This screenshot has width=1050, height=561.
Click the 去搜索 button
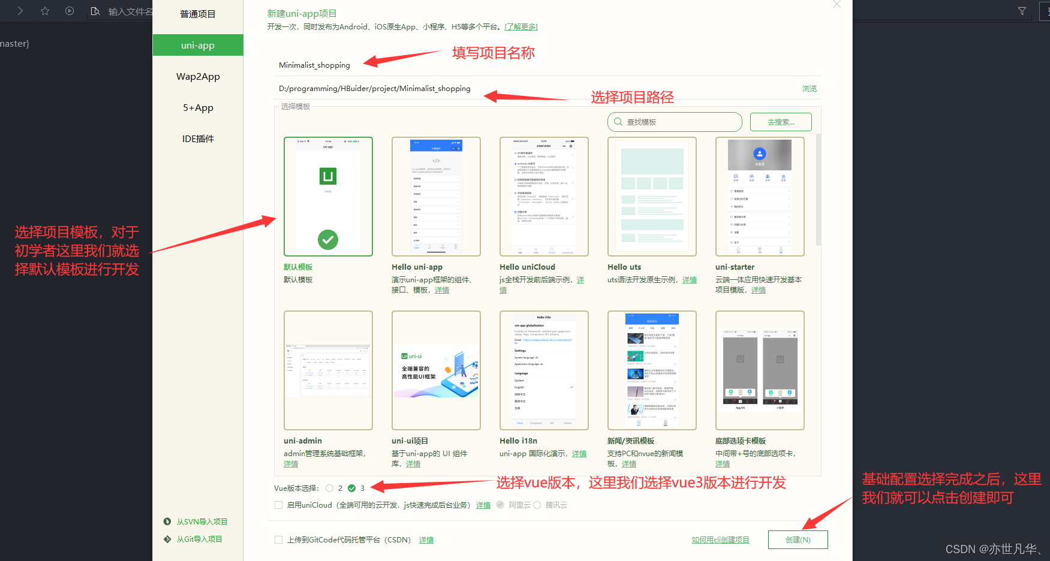[x=781, y=122]
